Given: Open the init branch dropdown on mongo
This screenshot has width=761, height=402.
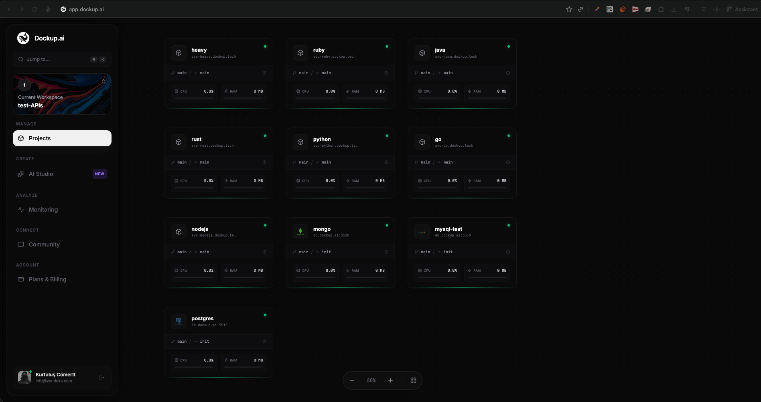Looking at the screenshot, I should [x=326, y=252].
